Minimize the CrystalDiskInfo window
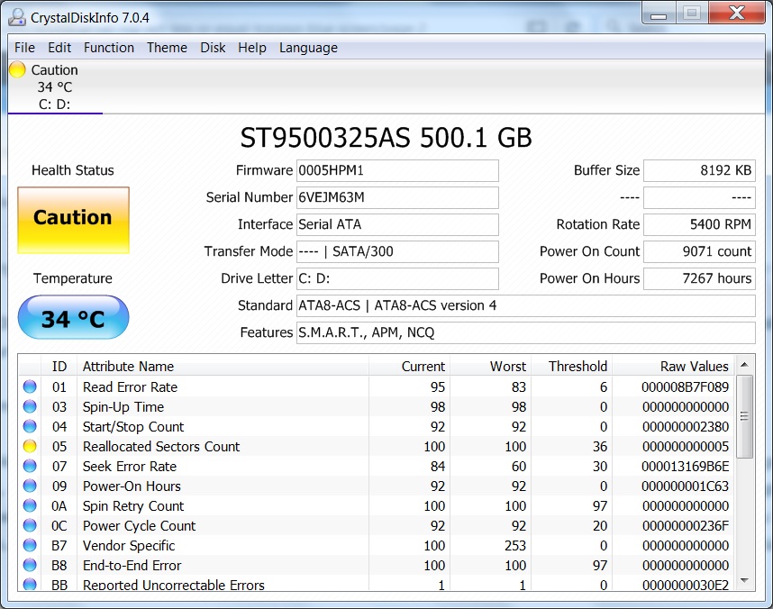 coord(659,14)
